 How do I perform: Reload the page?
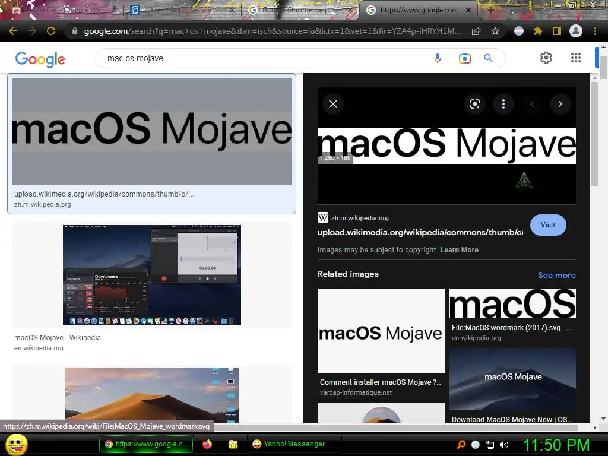click(51, 31)
